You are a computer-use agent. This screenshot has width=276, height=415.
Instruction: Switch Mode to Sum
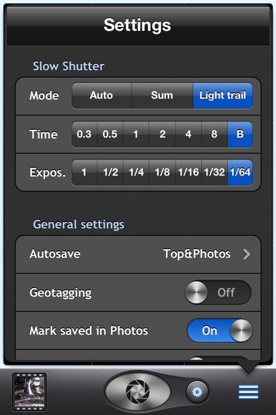[x=162, y=95]
